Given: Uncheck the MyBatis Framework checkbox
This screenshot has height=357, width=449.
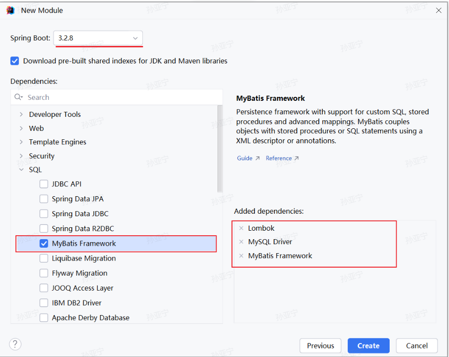Looking at the screenshot, I should click(44, 244).
